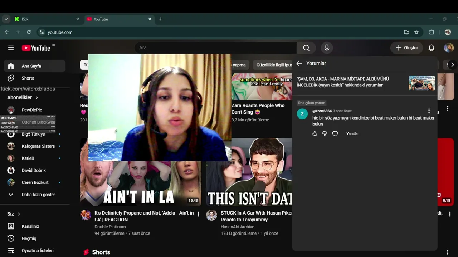The image size is (458, 257).
Task: Open options for the Shorts shelf
Action: click(448, 252)
